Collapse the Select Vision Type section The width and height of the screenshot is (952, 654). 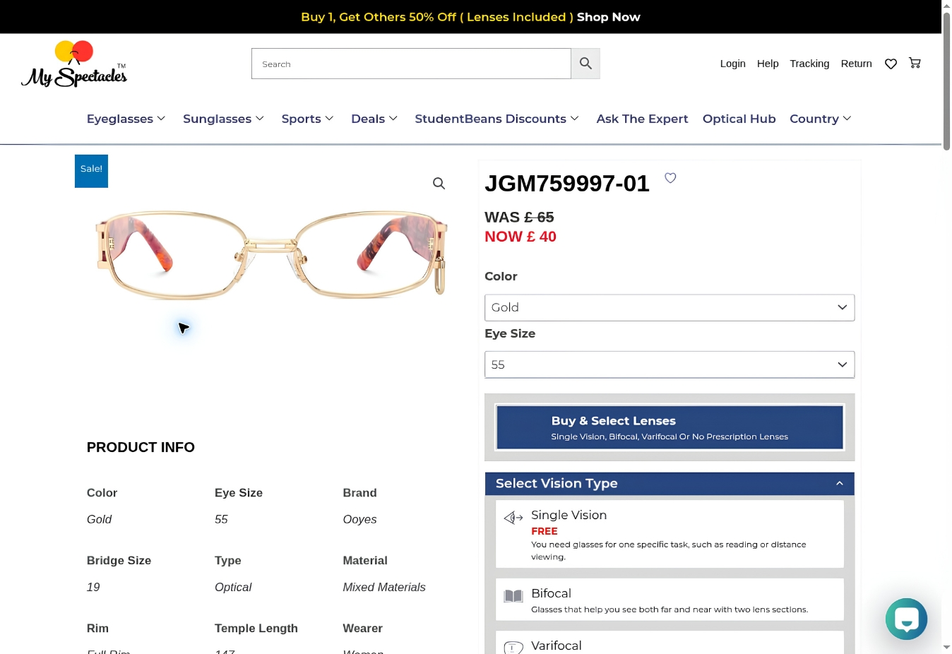tap(670, 484)
